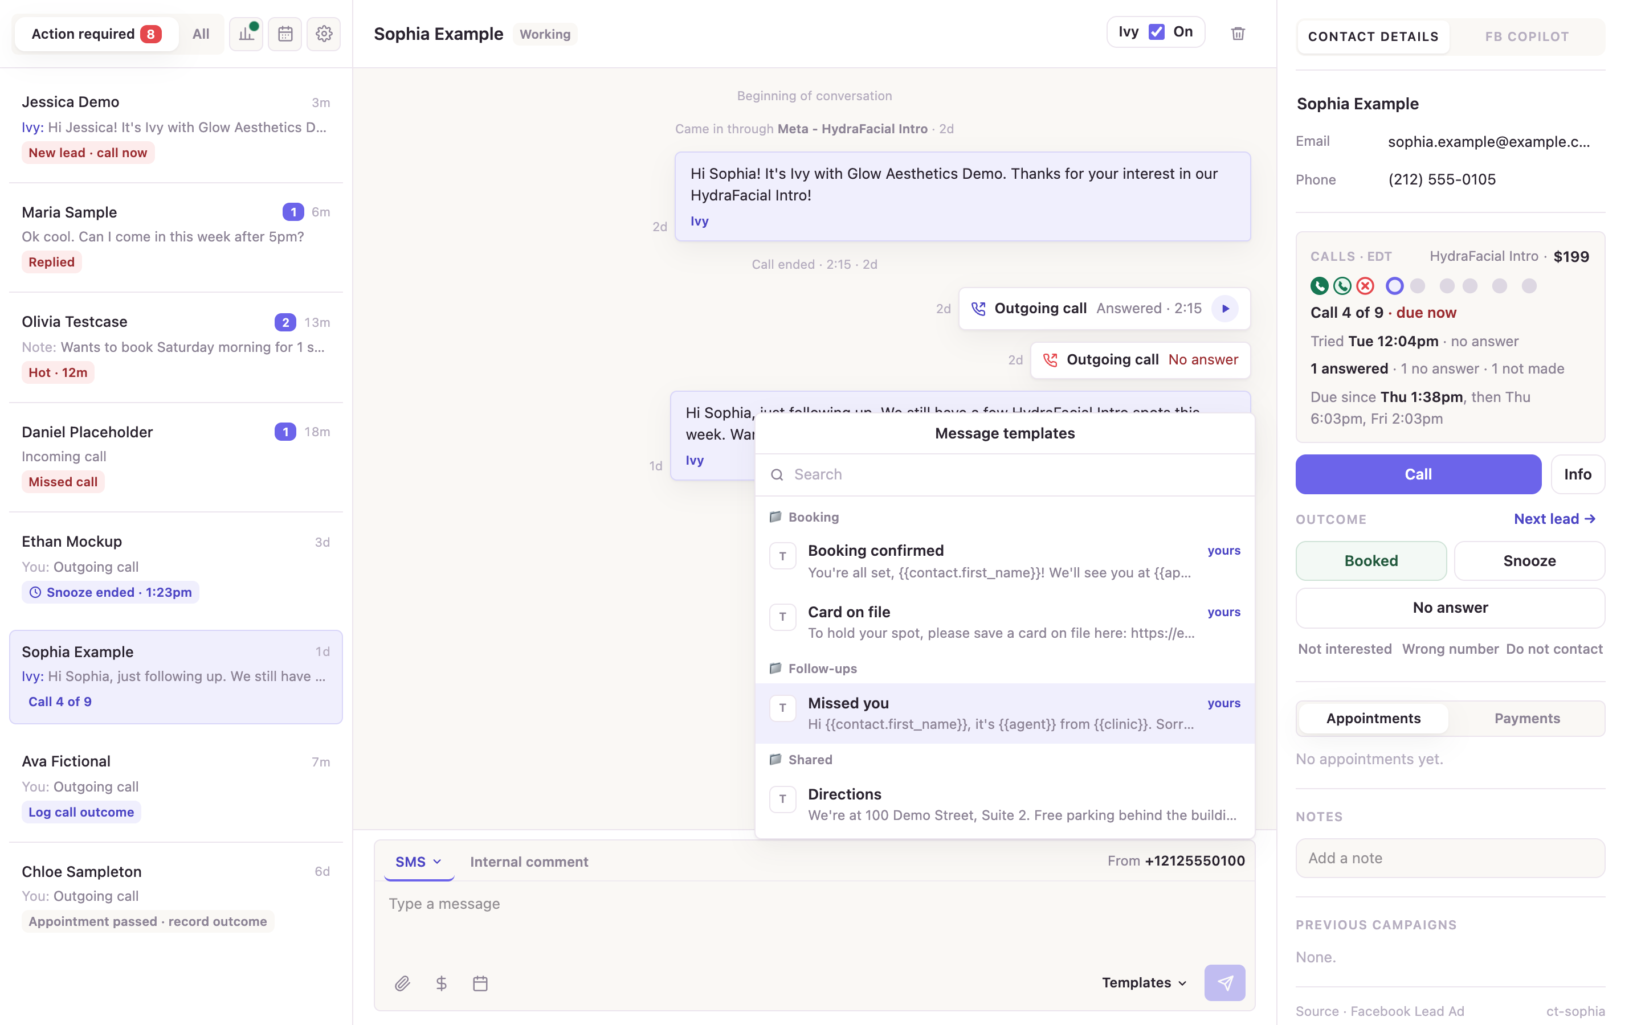Open the SMS channel dropdown
1641x1025 pixels.
coord(418,862)
